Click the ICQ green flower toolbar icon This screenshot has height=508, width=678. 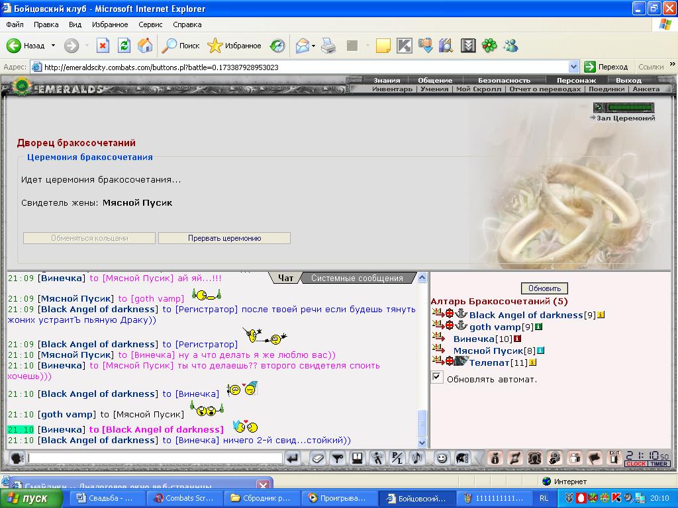(x=489, y=46)
